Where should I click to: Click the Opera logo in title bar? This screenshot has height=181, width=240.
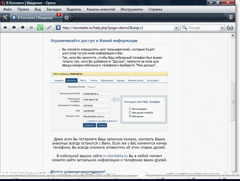click(x=3, y=3)
